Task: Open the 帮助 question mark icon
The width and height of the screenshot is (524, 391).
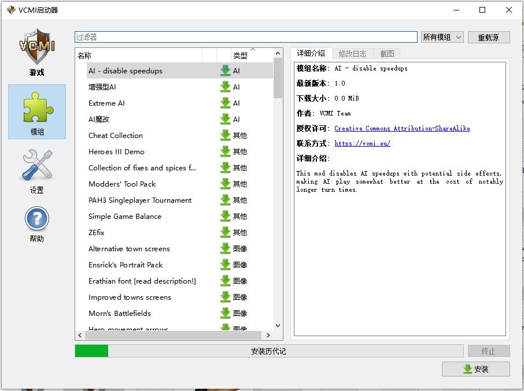Action: [36, 224]
